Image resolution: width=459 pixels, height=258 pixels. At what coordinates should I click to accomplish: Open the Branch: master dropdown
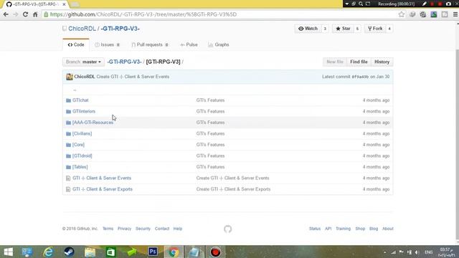point(83,62)
